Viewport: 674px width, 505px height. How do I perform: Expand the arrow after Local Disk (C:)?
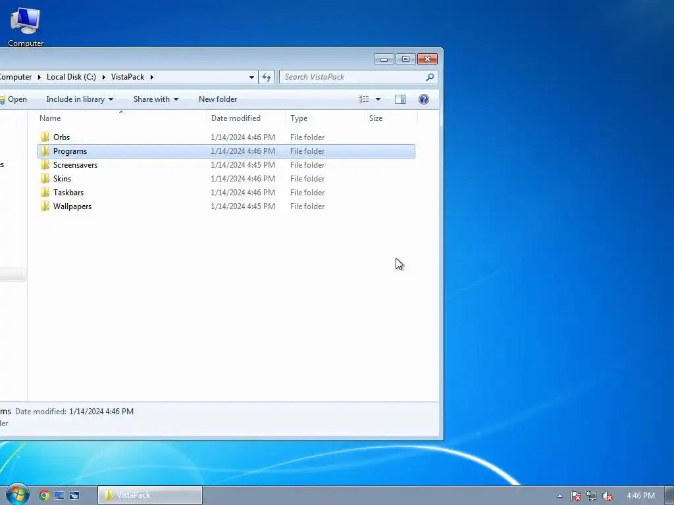[103, 78]
